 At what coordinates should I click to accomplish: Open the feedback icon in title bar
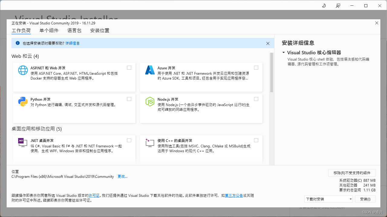tap(338, 5)
